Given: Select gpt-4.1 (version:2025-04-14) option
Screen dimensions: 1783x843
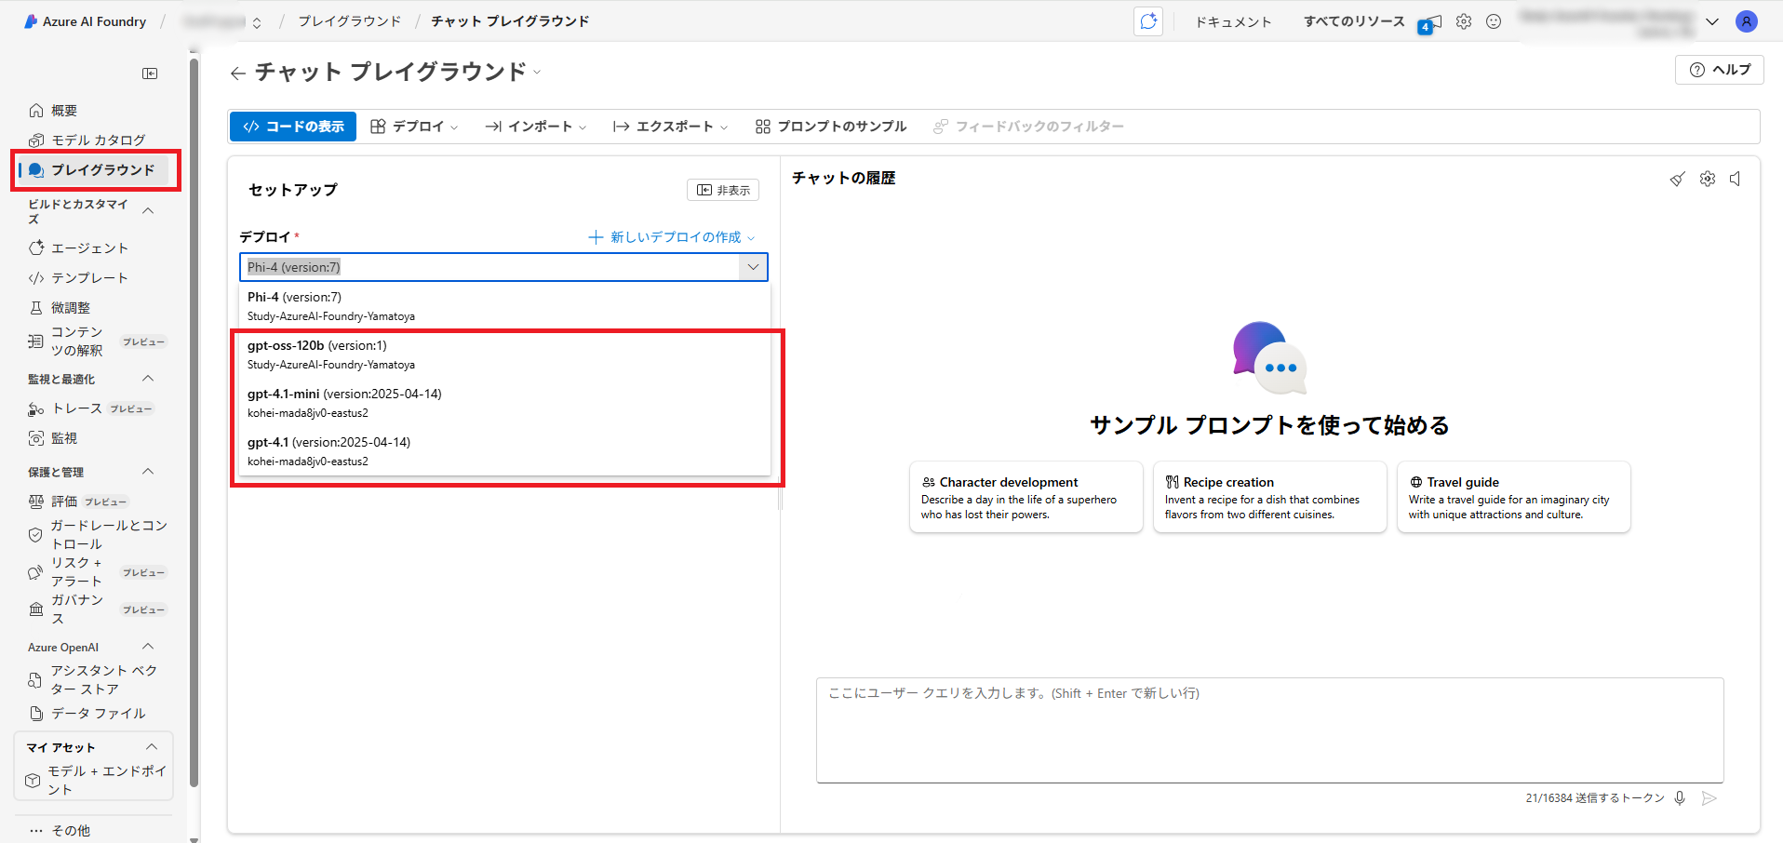Looking at the screenshot, I should click(x=504, y=451).
